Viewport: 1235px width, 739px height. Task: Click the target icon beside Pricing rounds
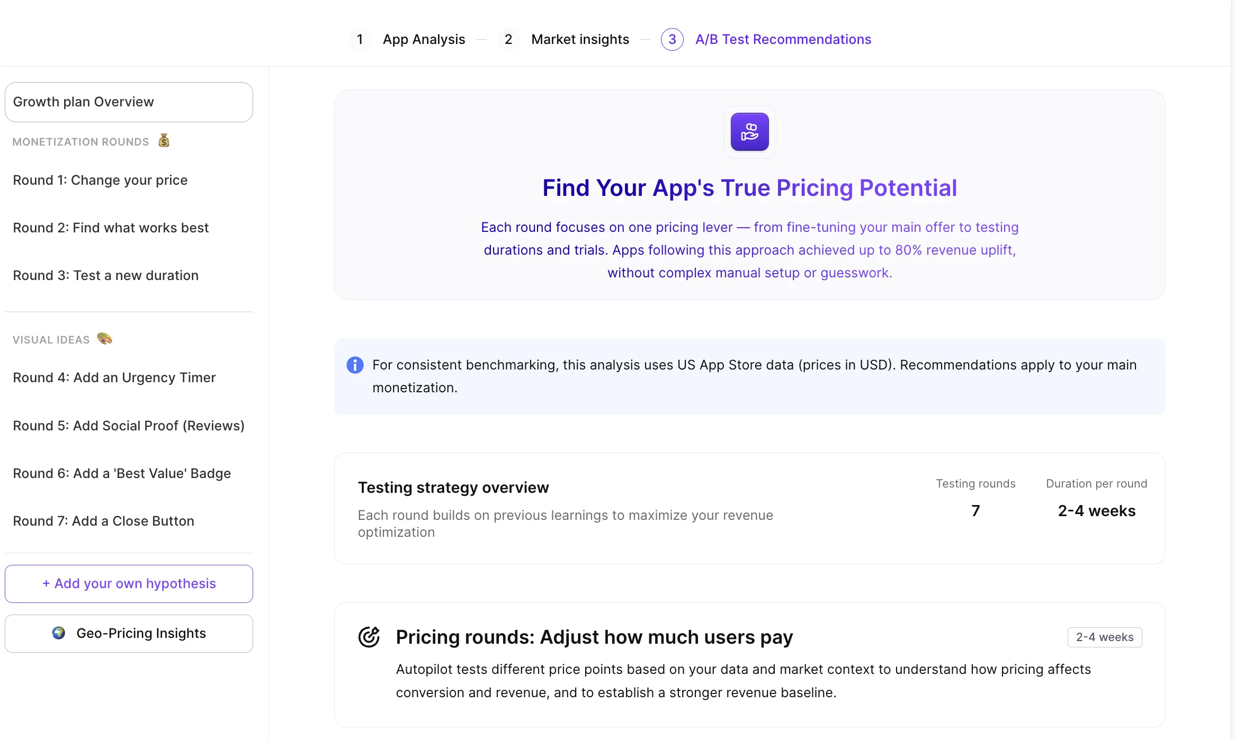coord(369,637)
